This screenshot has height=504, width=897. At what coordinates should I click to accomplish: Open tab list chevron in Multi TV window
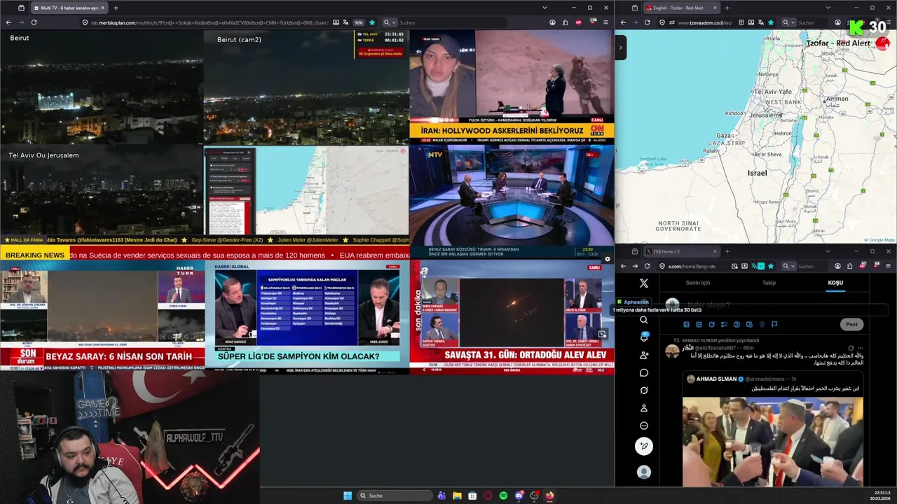(545, 8)
